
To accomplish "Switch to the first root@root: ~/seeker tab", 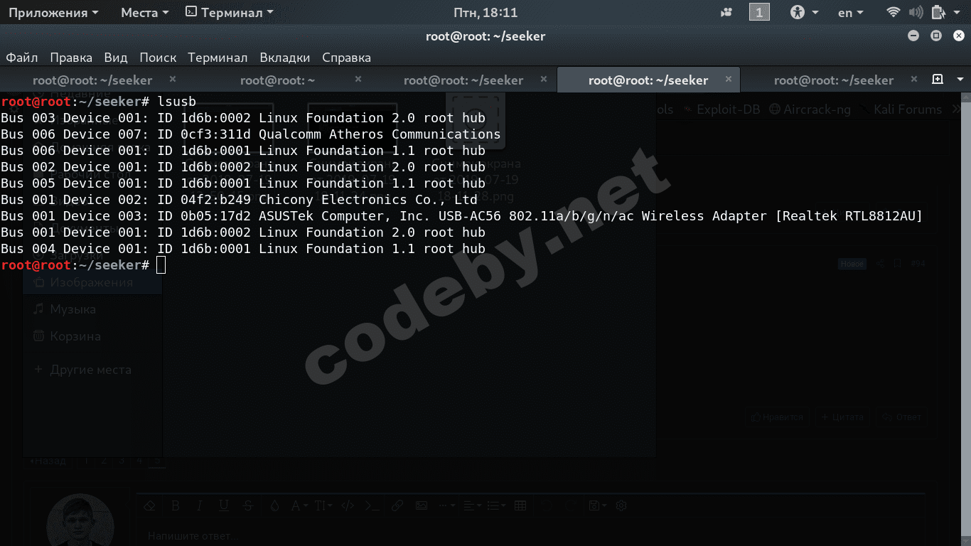I will 92,80.
